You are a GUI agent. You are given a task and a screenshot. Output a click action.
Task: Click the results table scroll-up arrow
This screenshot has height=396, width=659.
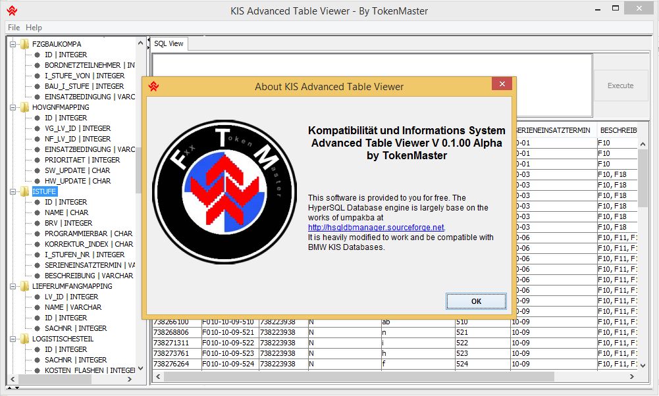point(643,144)
